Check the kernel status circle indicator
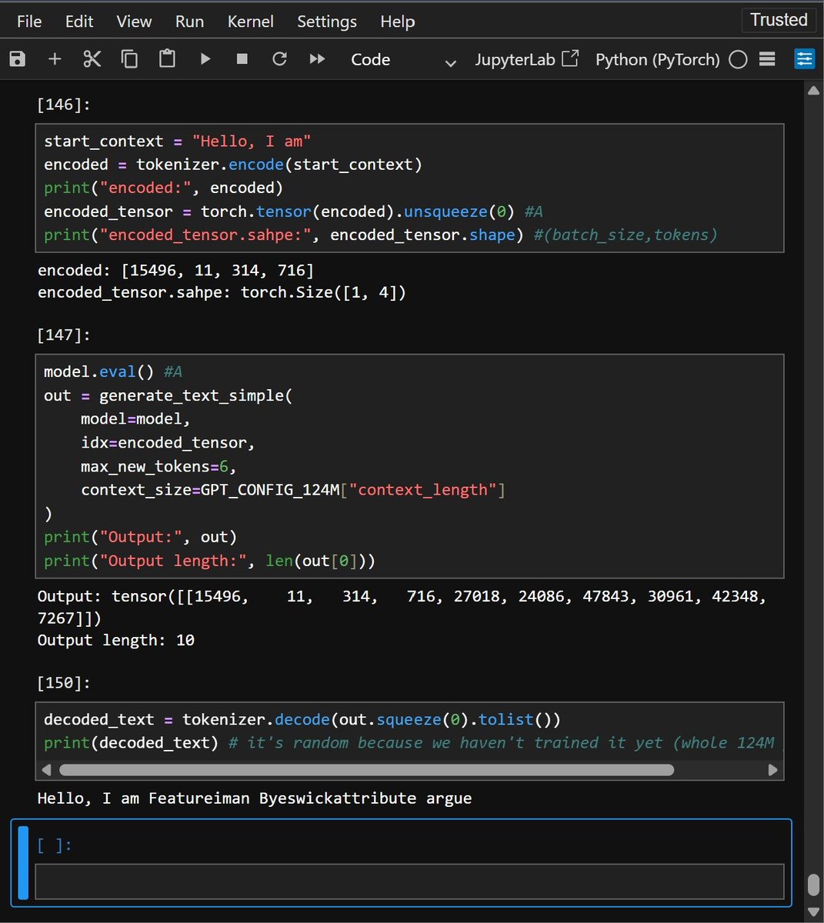824x923 pixels. [738, 59]
